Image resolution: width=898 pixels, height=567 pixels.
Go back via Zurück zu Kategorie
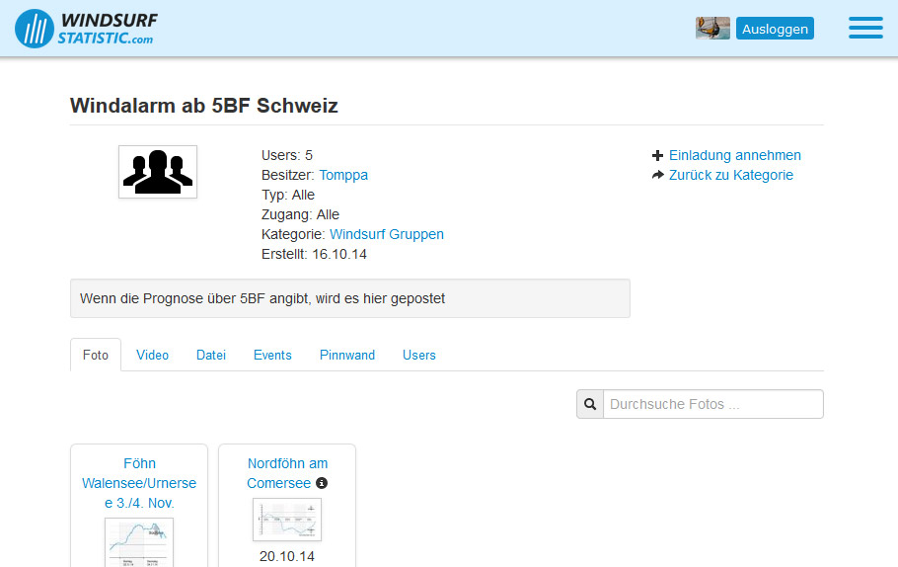(730, 175)
